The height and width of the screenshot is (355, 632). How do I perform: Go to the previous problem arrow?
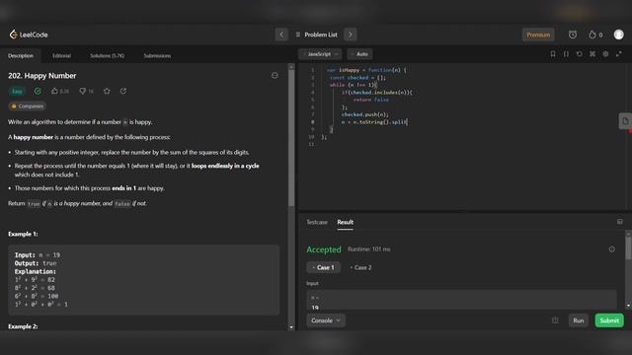pos(281,35)
